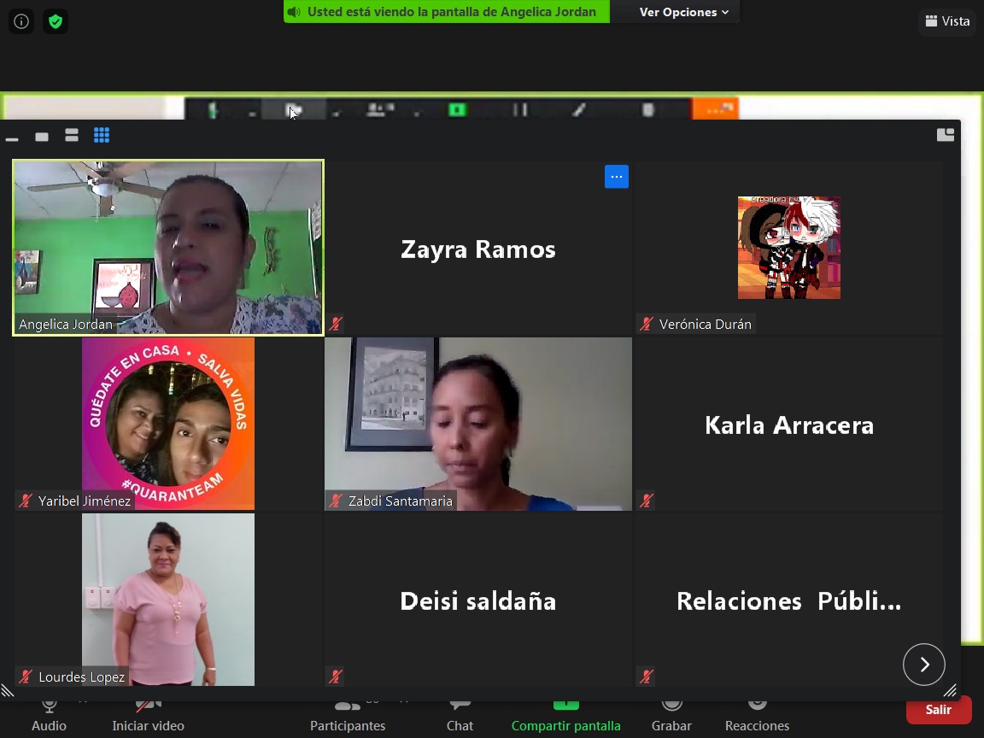Click Compartir pantalla to share screen
The height and width of the screenshot is (738, 984).
566,717
